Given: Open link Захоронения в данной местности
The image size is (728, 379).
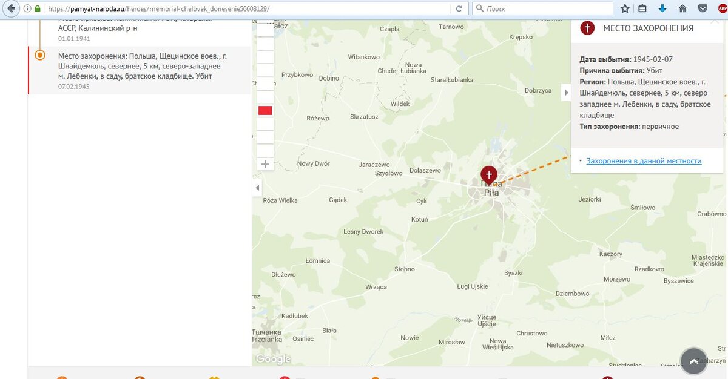Looking at the screenshot, I should [x=644, y=161].
